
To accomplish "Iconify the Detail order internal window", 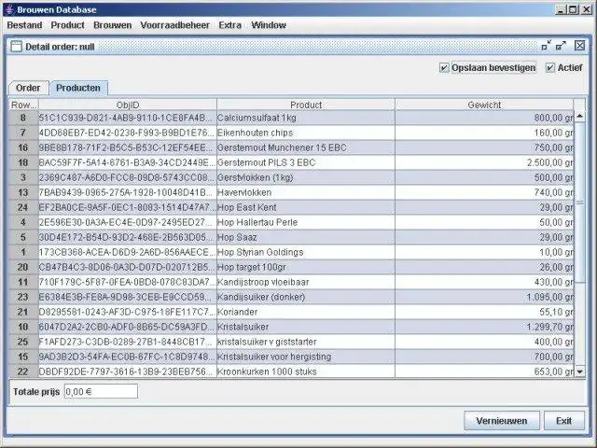I will pos(547,46).
